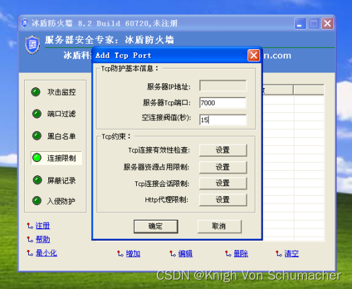Image resolution: width=352 pixels, height=289 pixels.
Task: Click the green indicator beside 入侵防护
Action: [37, 200]
